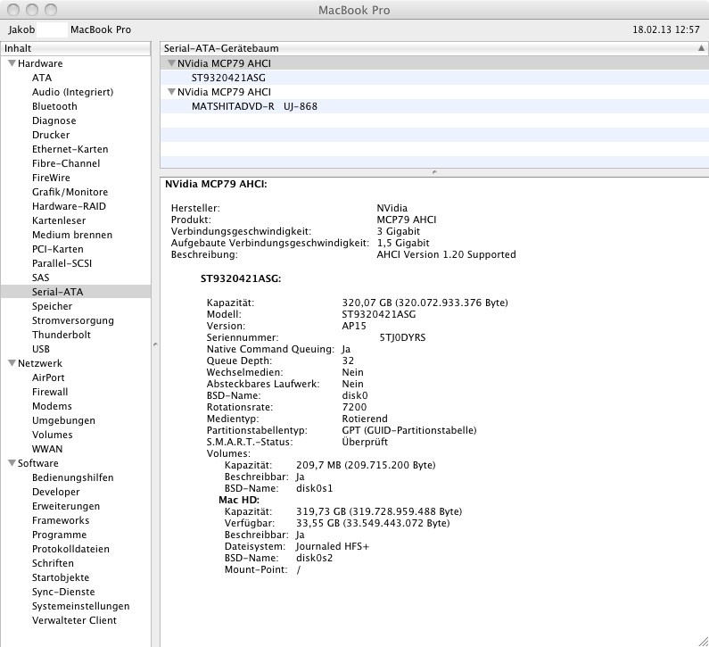The width and height of the screenshot is (709, 647).
Task: Select AirPort under Netzwerk
Action: pyautogui.click(x=48, y=377)
